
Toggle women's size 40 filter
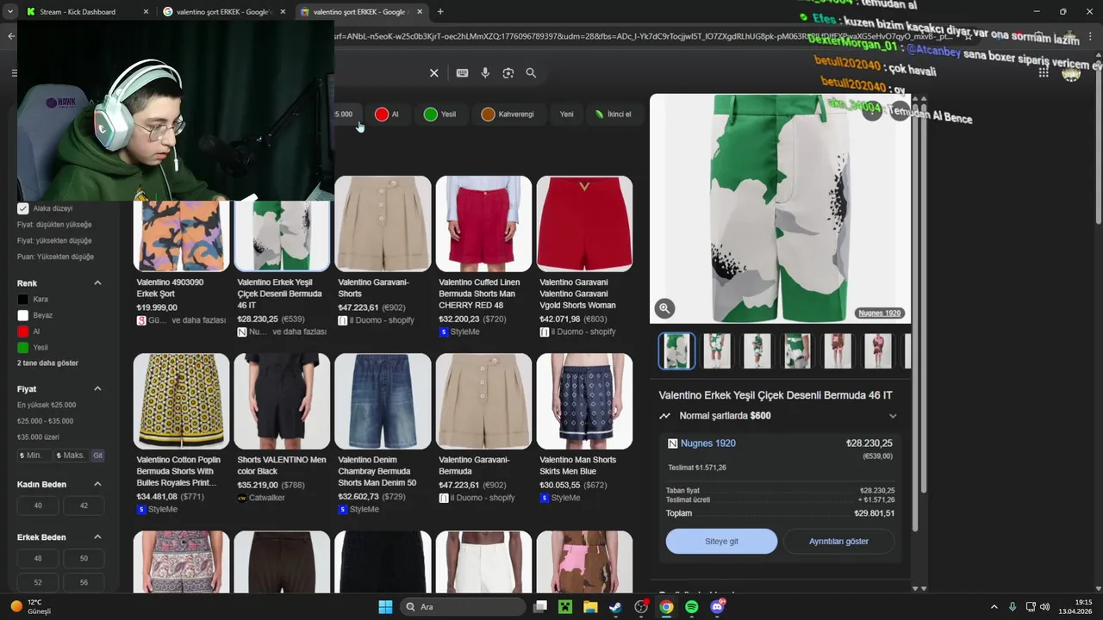pyautogui.click(x=38, y=505)
